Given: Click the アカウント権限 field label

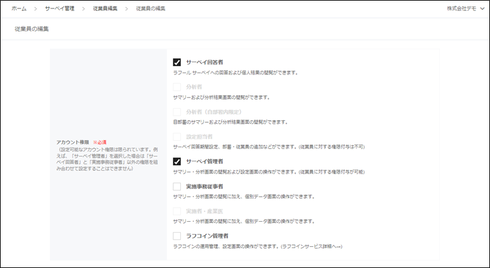Looking at the screenshot, I should pos(72,141).
